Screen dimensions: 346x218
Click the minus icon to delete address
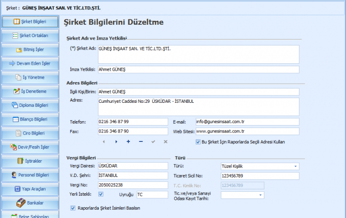coord(141,141)
